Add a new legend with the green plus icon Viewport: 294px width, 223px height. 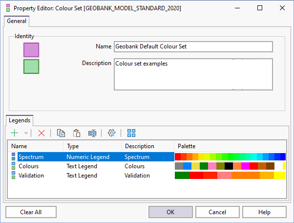pyautogui.click(x=15, y=133)
